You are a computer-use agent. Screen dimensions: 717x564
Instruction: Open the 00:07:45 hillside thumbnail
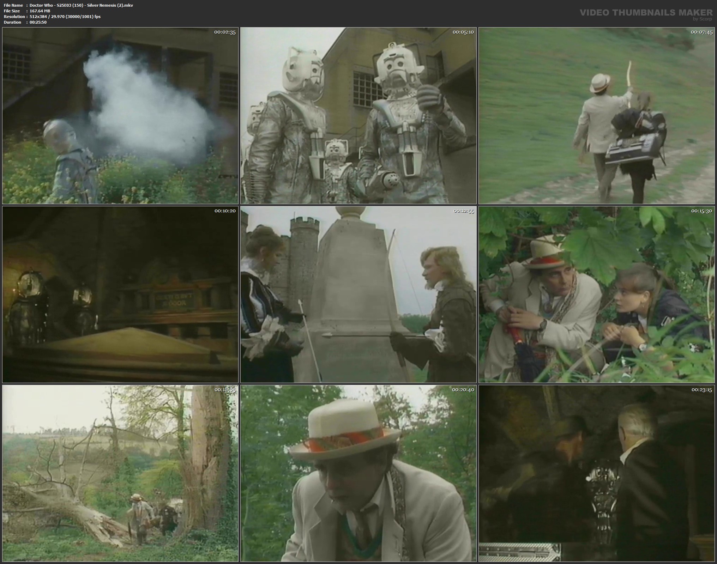pos(596,116)
